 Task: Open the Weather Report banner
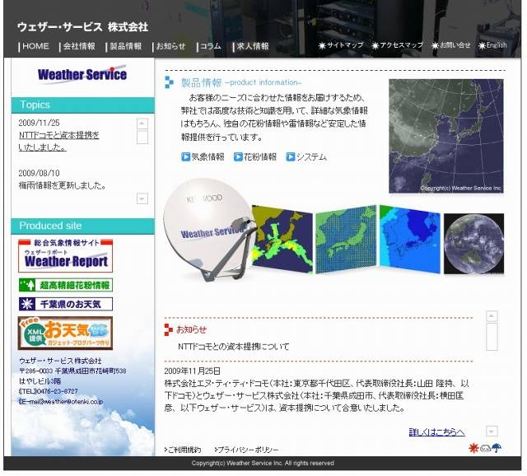[66, 256]
